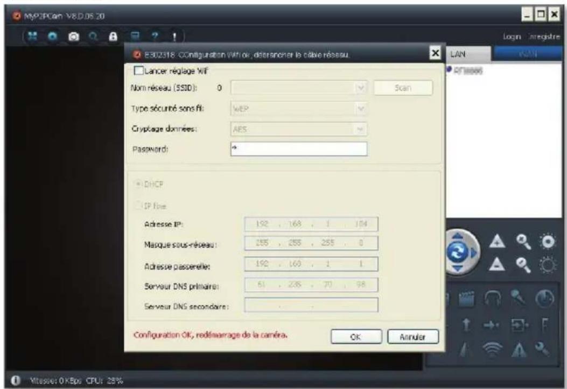Viewport: 567px width, 389px height.
Task: Click the boxed arrow preset icon
Action: (519, 325)
